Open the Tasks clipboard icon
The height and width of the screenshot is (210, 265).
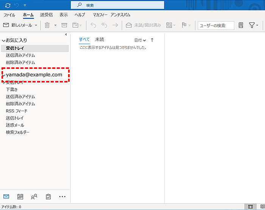point(48,196)
